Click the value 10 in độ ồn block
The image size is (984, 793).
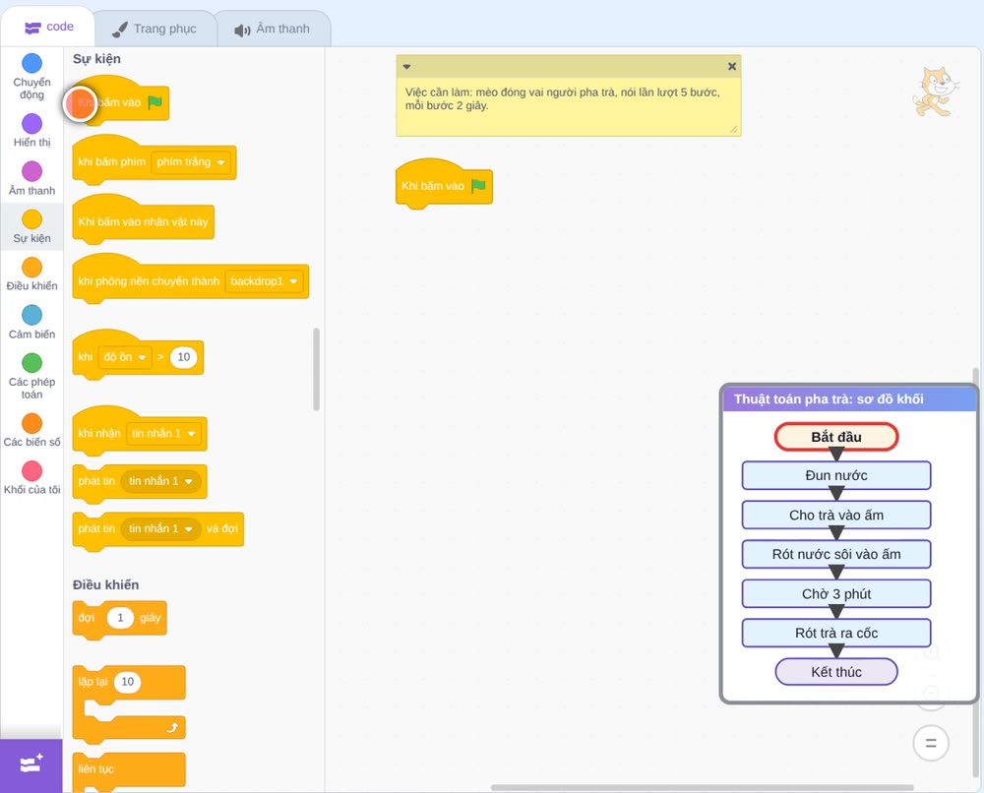[x=184, y=357]
